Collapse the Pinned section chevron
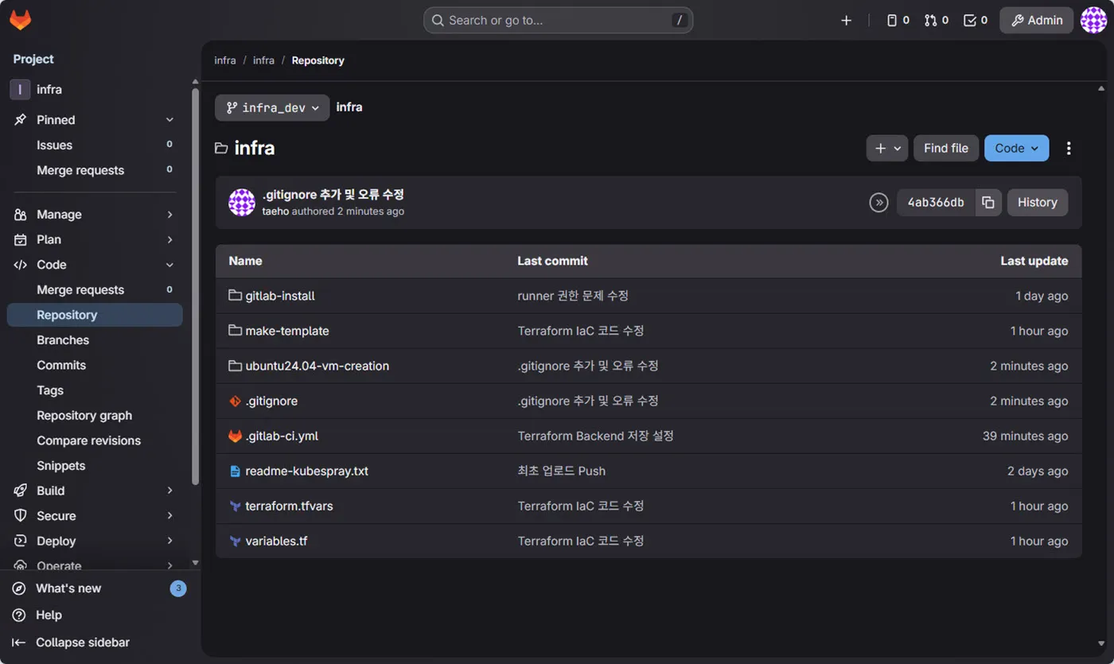Image resolution: width=1114 pixels, height=664 pixels. (169, 120)
